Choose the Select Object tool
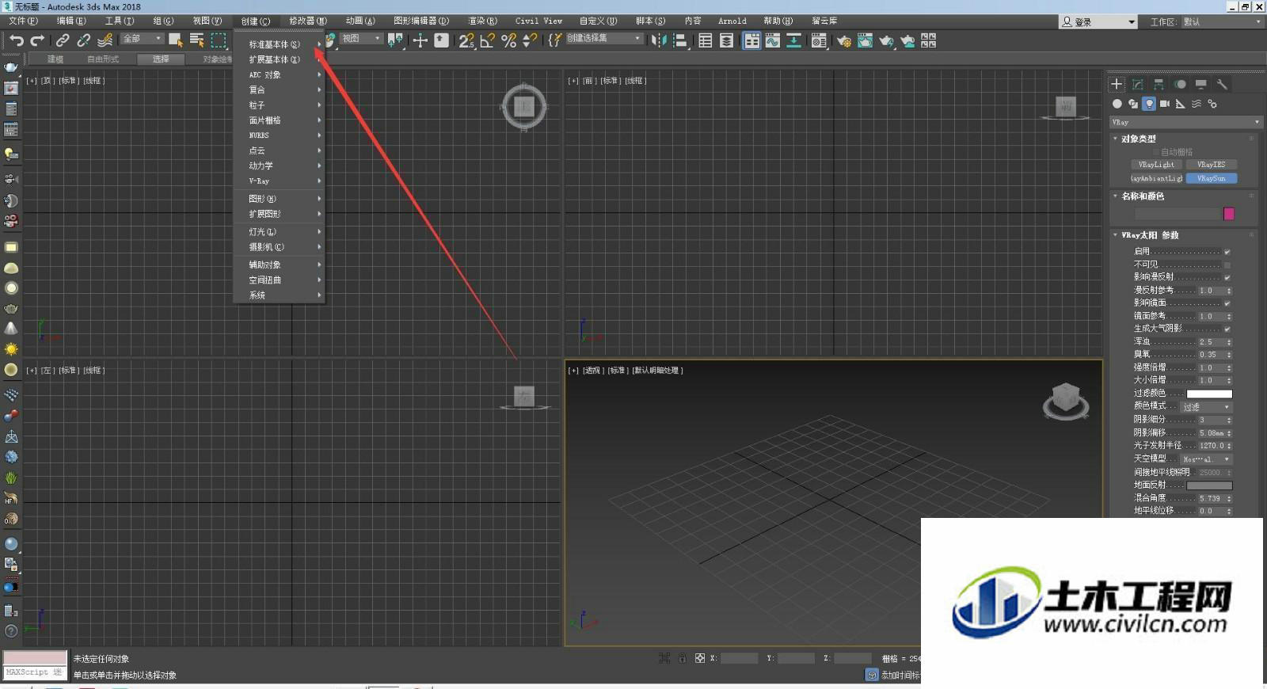The height and width of the screenshot is (689, 1267). click(176, 40)
